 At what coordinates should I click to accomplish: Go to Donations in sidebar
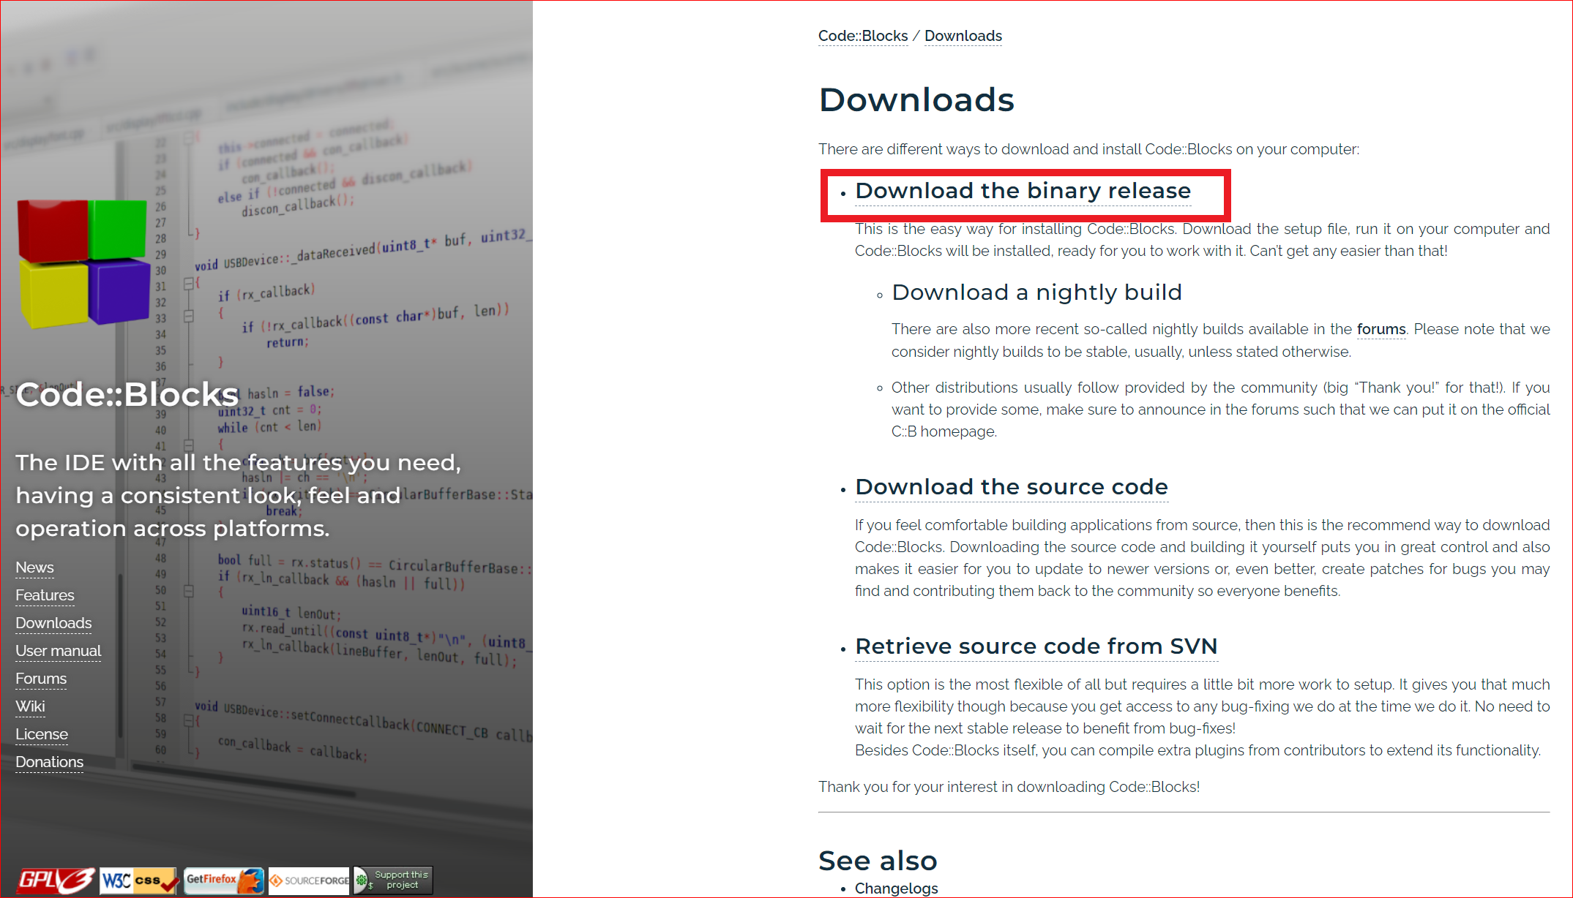click(x=49, y=762)
